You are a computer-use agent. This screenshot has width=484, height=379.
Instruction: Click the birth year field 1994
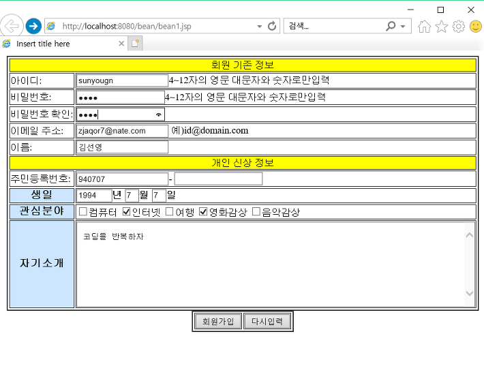[x=94, y=196]
